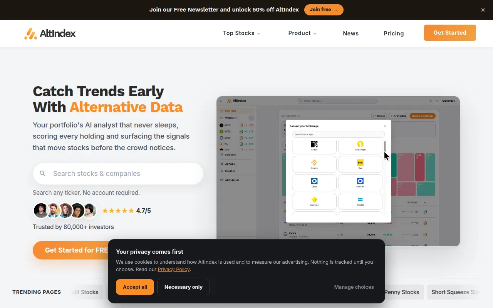Click the NFLX watchlist row in the demo

coord(236,125)
